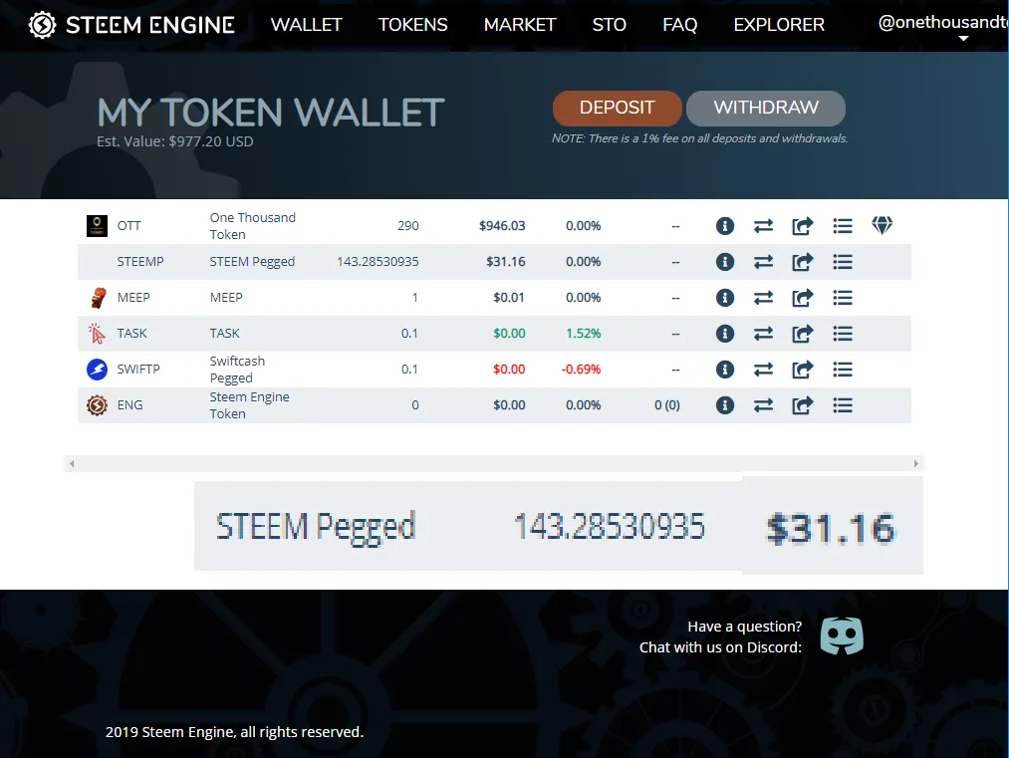The width and height of the screenshot is (1009, 758).
Task: Click the ENG token logo
Action: click(x=98, y=405)
